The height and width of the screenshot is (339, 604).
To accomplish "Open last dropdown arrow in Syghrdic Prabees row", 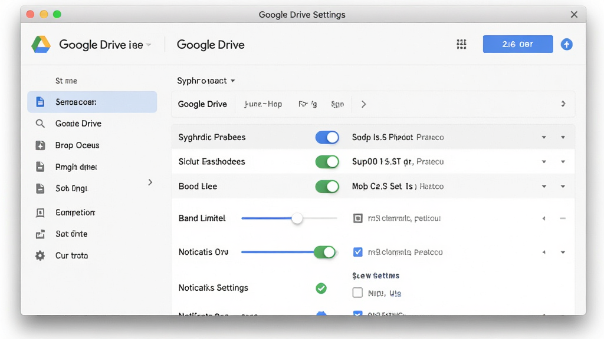I will coord(563,137).
